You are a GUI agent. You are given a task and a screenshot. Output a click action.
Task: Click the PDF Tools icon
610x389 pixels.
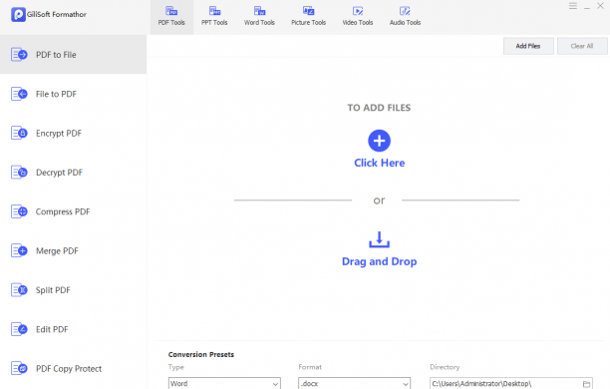tap(171, 11)
